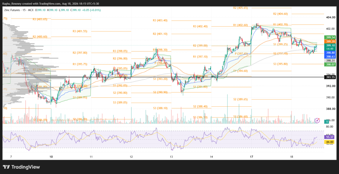Click the pivot label R2 (400.60)
The width and height of the screenshot is (339, 174).
pos(40,37)
